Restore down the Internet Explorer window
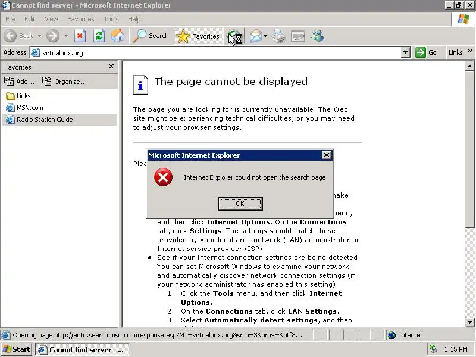This screenshot has height=357, width=476. tap(459, 5)
